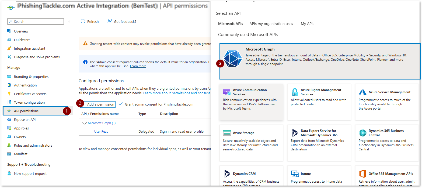The image size is (422, 188).
Task: Click the Certificates & secrets key icon
Action: [x=9, y=94]
